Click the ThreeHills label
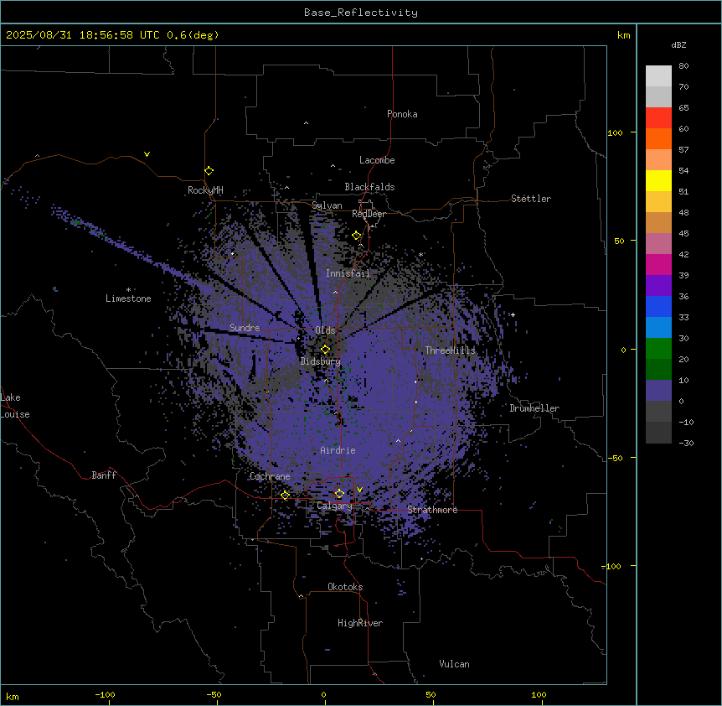722x706 pixels. coord(450,350)
